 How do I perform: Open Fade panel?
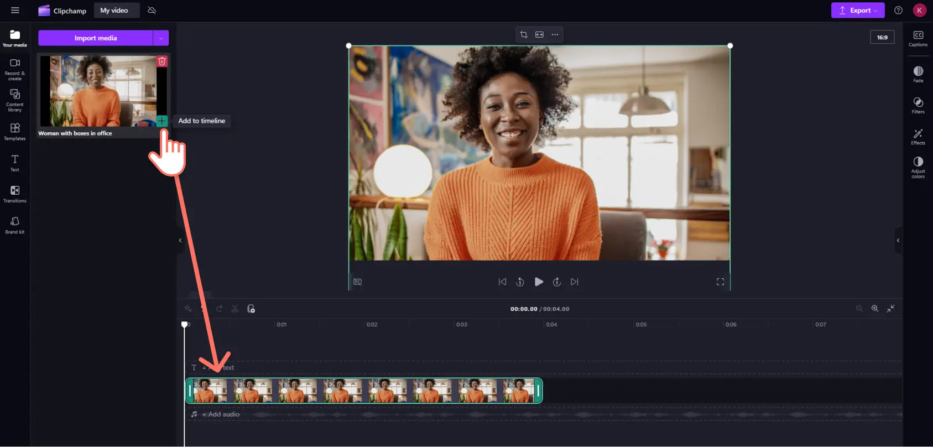(918, 74)
